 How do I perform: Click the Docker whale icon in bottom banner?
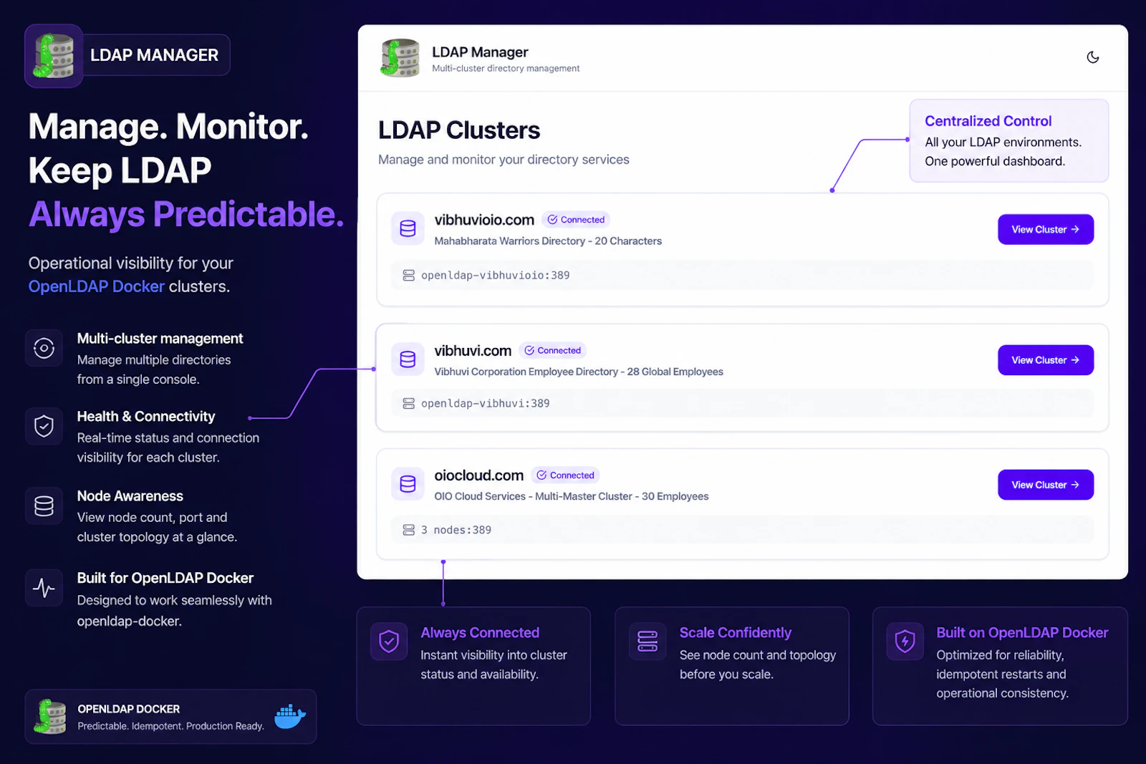289,716
